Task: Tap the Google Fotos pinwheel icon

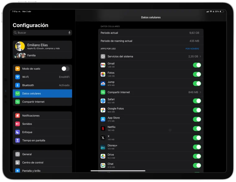Action: pyautogui.click(x=103, y=110)
